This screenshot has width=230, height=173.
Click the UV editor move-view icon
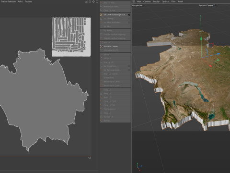point(93,1)
